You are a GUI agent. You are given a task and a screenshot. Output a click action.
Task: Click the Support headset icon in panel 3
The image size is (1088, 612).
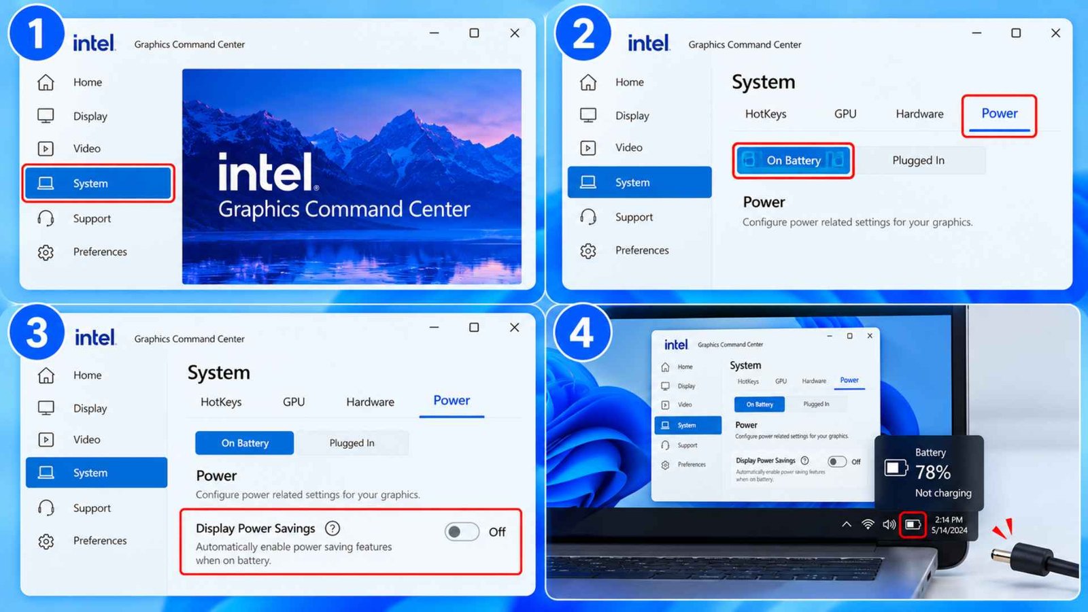tap(46, 508)
